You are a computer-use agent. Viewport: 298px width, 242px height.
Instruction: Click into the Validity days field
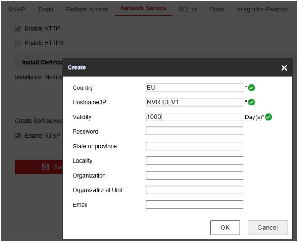coord(194,117)
